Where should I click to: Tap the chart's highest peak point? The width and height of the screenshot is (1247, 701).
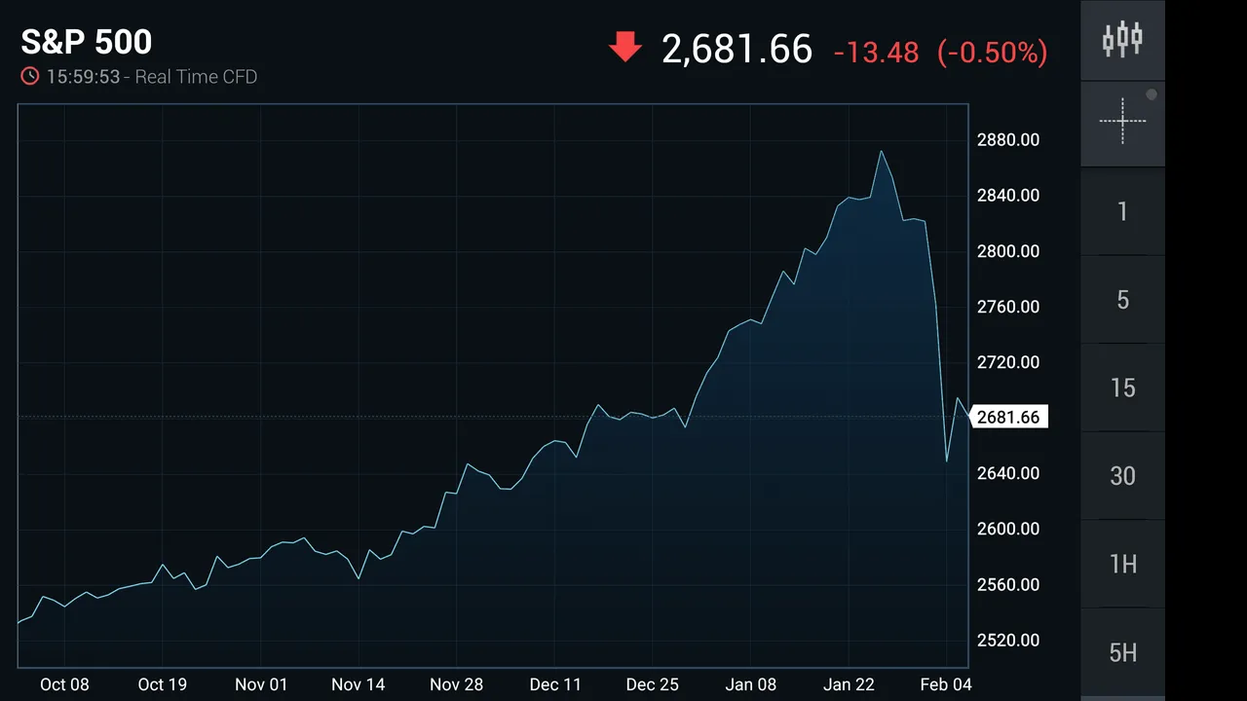click(x=881, y=151)
